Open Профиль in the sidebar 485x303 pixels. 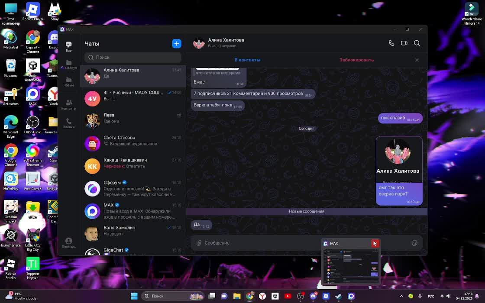(69, 243)
